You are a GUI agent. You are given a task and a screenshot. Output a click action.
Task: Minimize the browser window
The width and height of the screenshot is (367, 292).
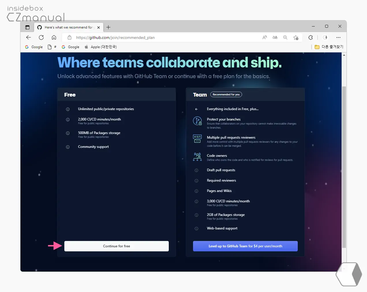313,26
